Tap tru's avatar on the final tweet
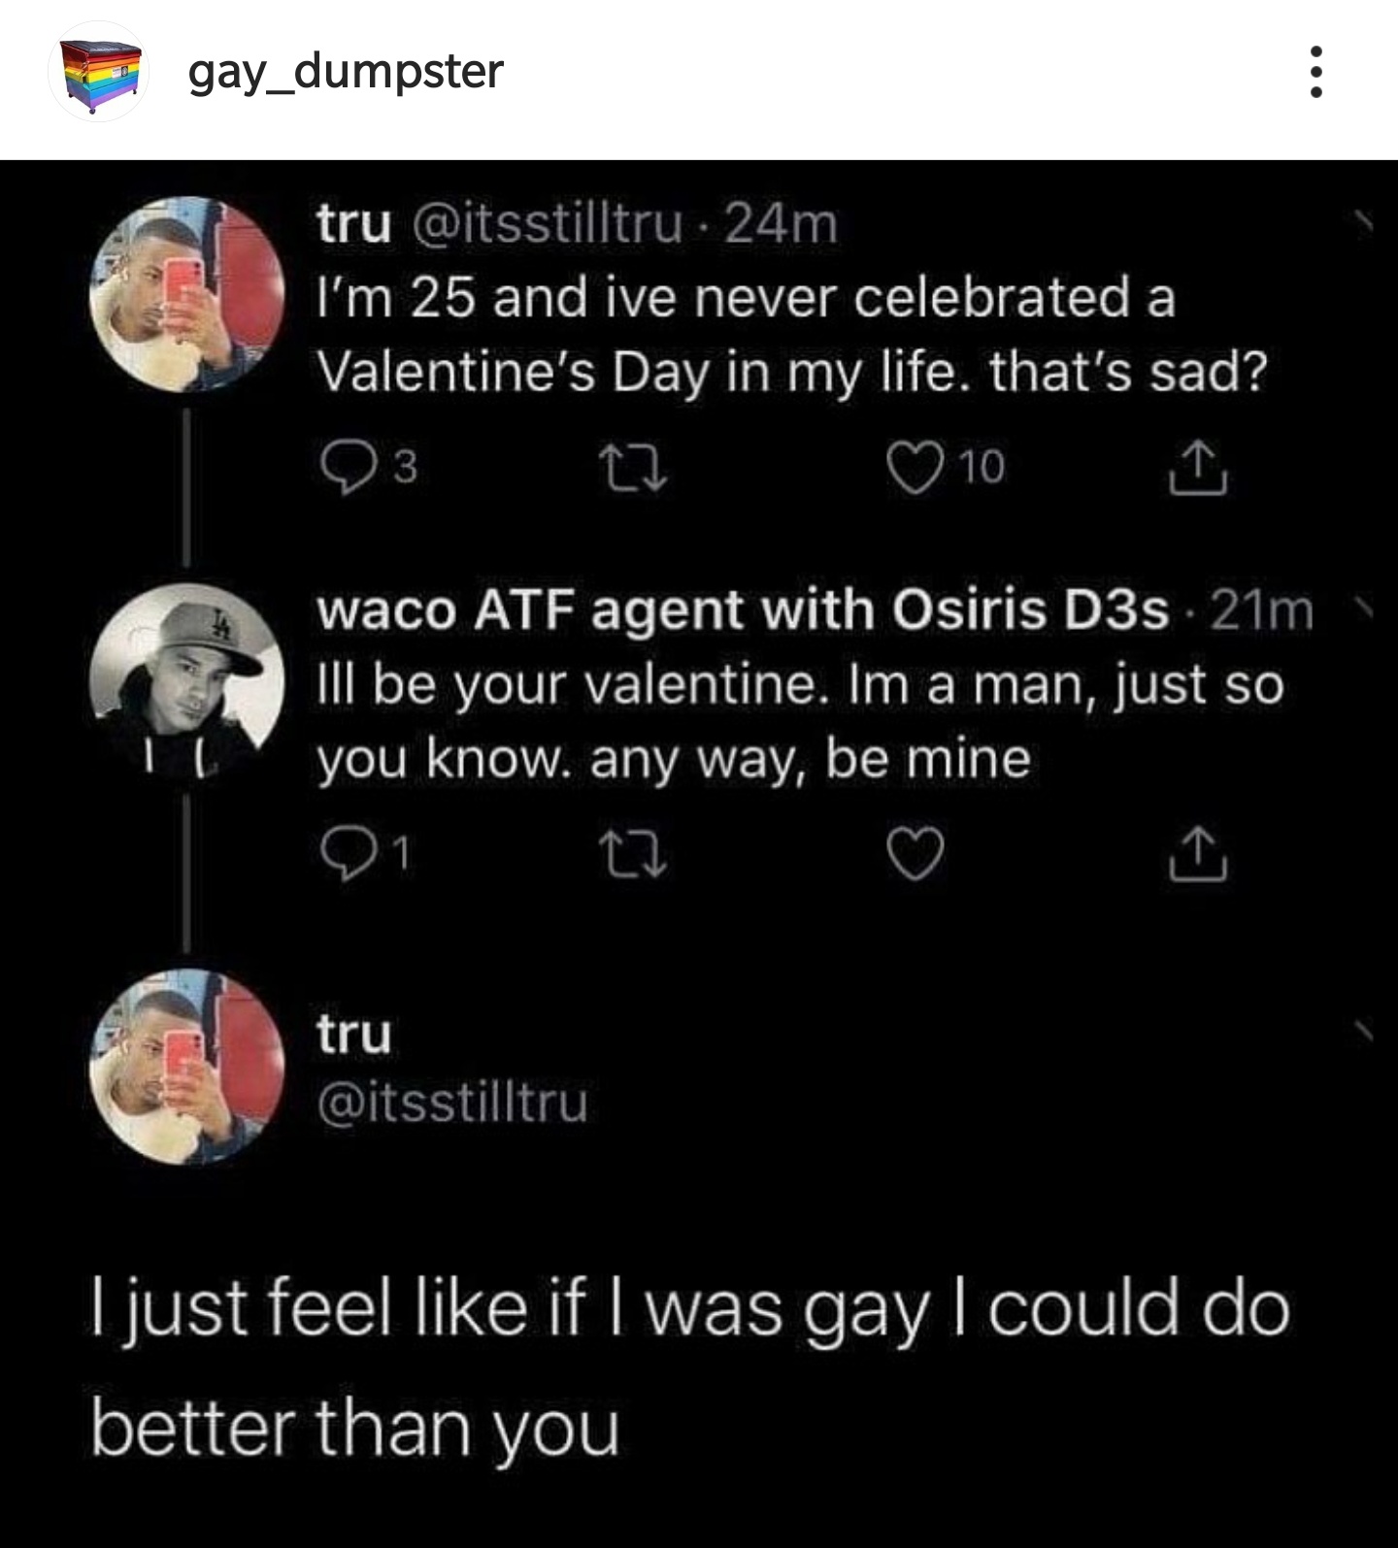 [x=187, y=1067]
